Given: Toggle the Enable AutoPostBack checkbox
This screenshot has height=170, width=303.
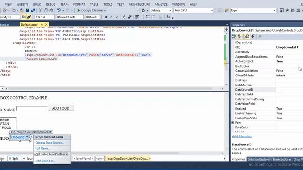Looking at the screenshot, I should click(x=36, y=154).
